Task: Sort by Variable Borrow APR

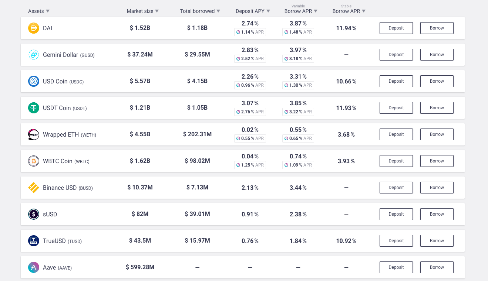Action: click(x=301, y=11)
